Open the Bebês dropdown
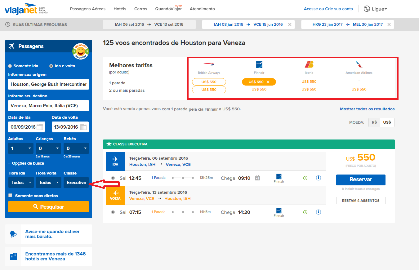The height and width of the screenshot is (270, 419). point(76,148)
